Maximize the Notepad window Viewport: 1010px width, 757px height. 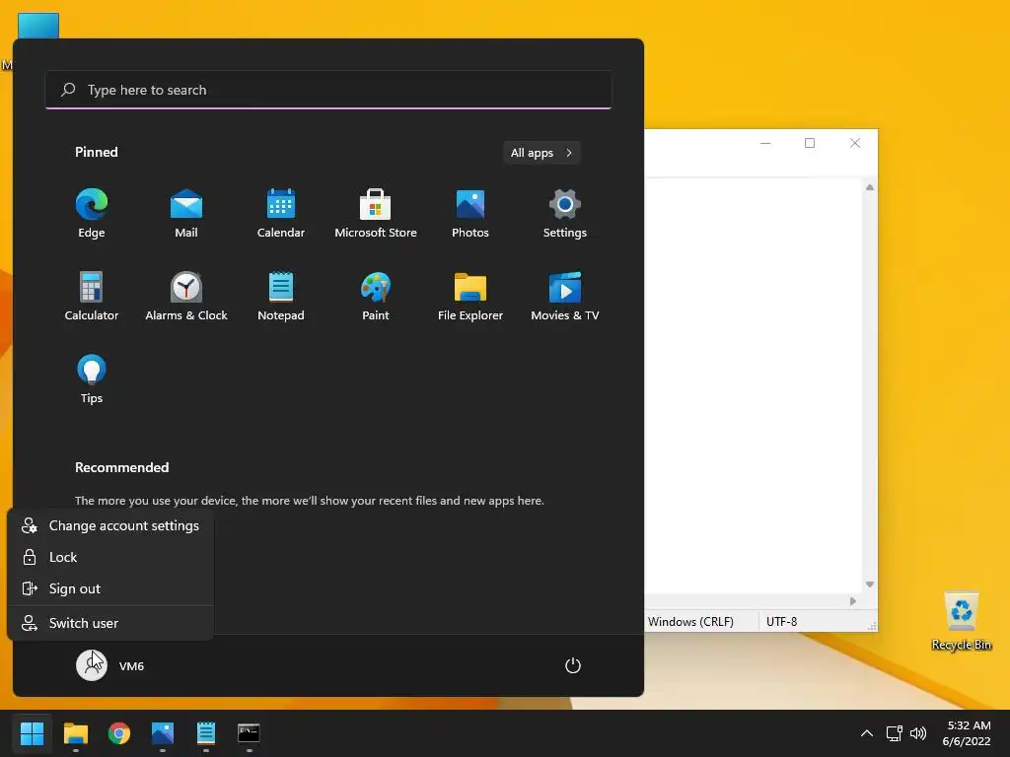pyautogui.click(x=810, y=143)
